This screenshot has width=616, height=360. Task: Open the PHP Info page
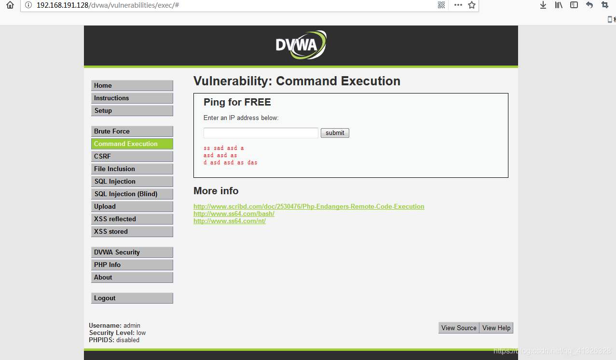click(x=132, y=265)
